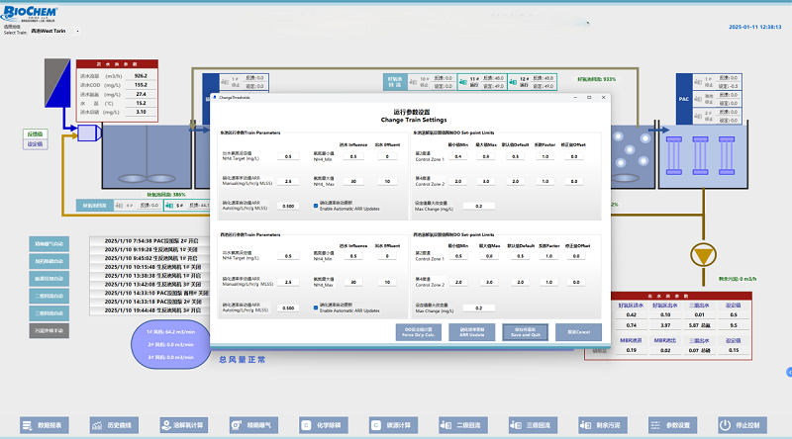Click influent COD value 155.2

141,85
